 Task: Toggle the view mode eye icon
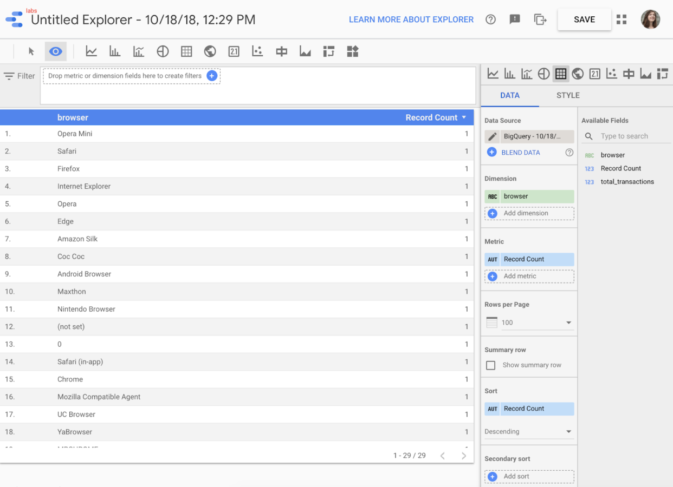click(x=55, y=51)
